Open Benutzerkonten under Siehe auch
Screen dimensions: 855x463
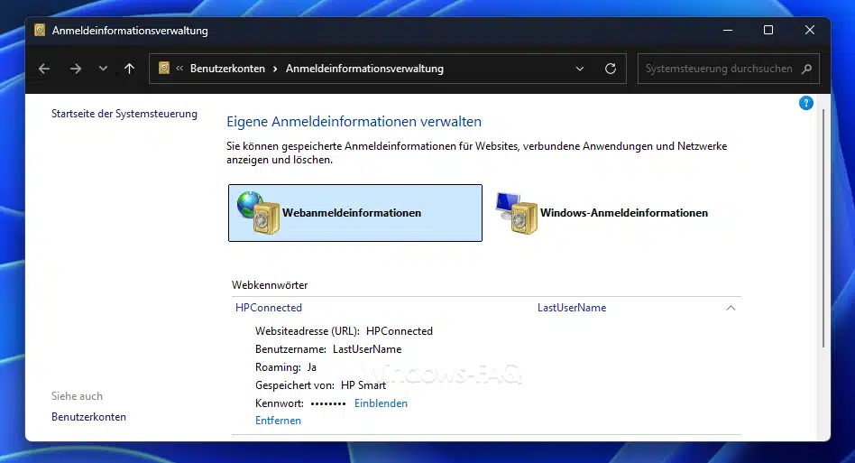[x=89, y=417]
